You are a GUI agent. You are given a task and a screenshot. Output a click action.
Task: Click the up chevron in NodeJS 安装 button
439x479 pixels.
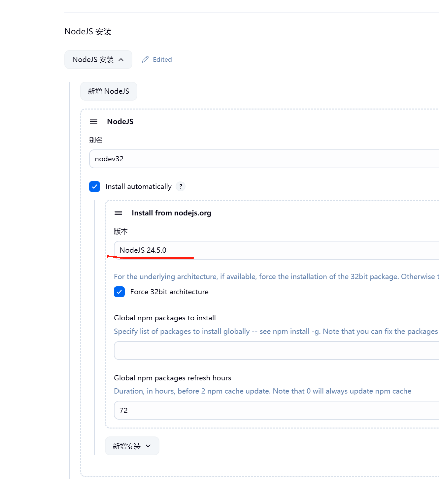coord(121,60)
